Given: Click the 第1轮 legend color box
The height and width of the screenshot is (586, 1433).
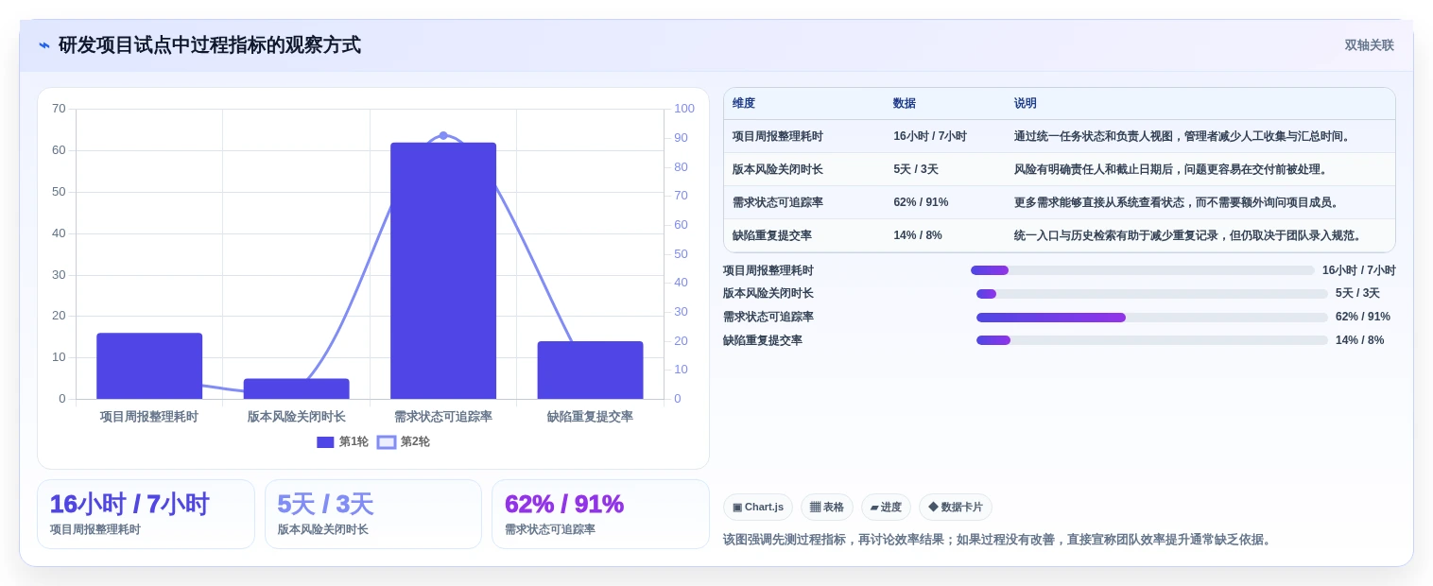Looking at the screenshot, I should click(x=325, y=441).
